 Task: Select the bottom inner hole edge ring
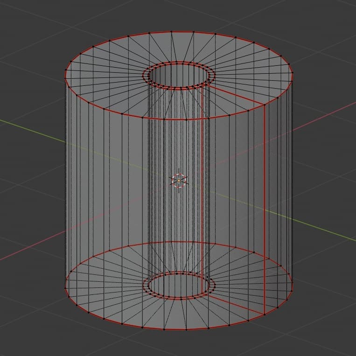pos(179,285)
